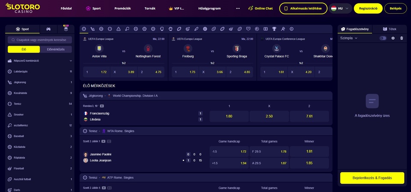Select game handicap +1.5 at 1.94

coord(229,163)
